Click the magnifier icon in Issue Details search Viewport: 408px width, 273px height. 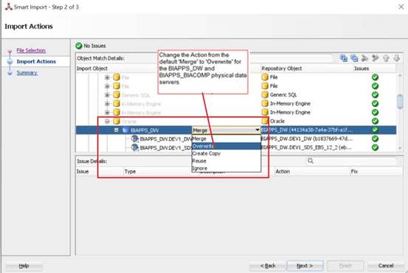(311, 161)
